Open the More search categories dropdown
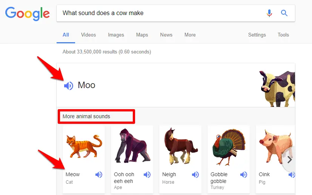 (x=190, y=35)
